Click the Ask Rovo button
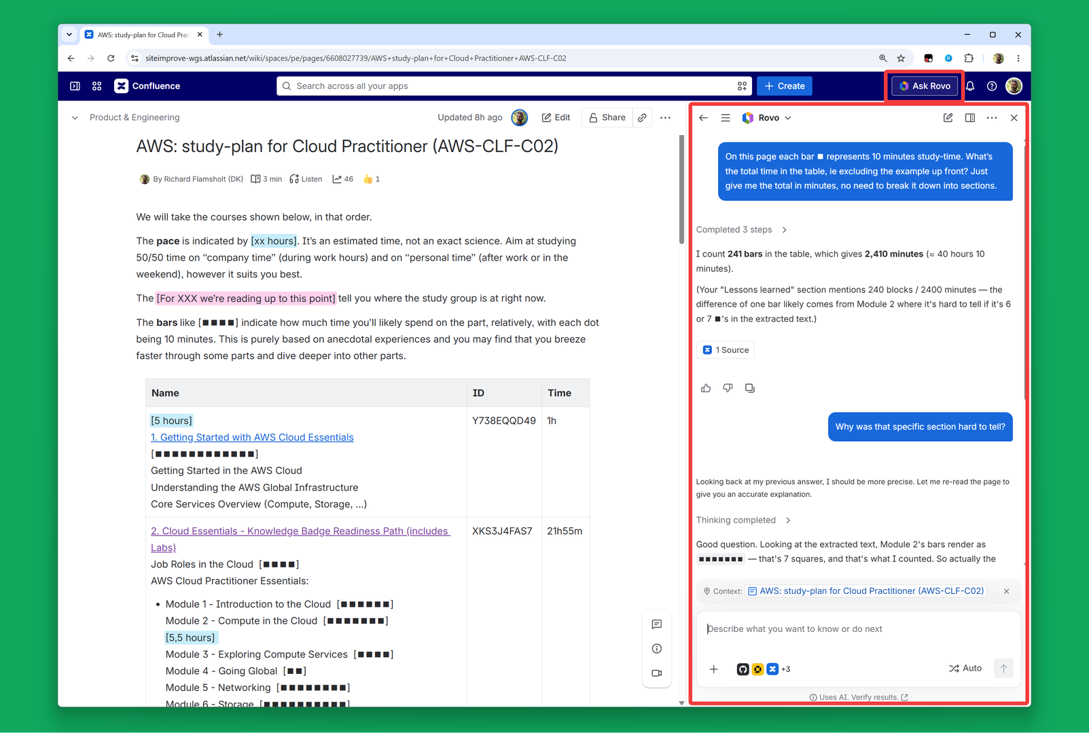1089x733 pixels. pyautogui.click(x=925, y=86)
